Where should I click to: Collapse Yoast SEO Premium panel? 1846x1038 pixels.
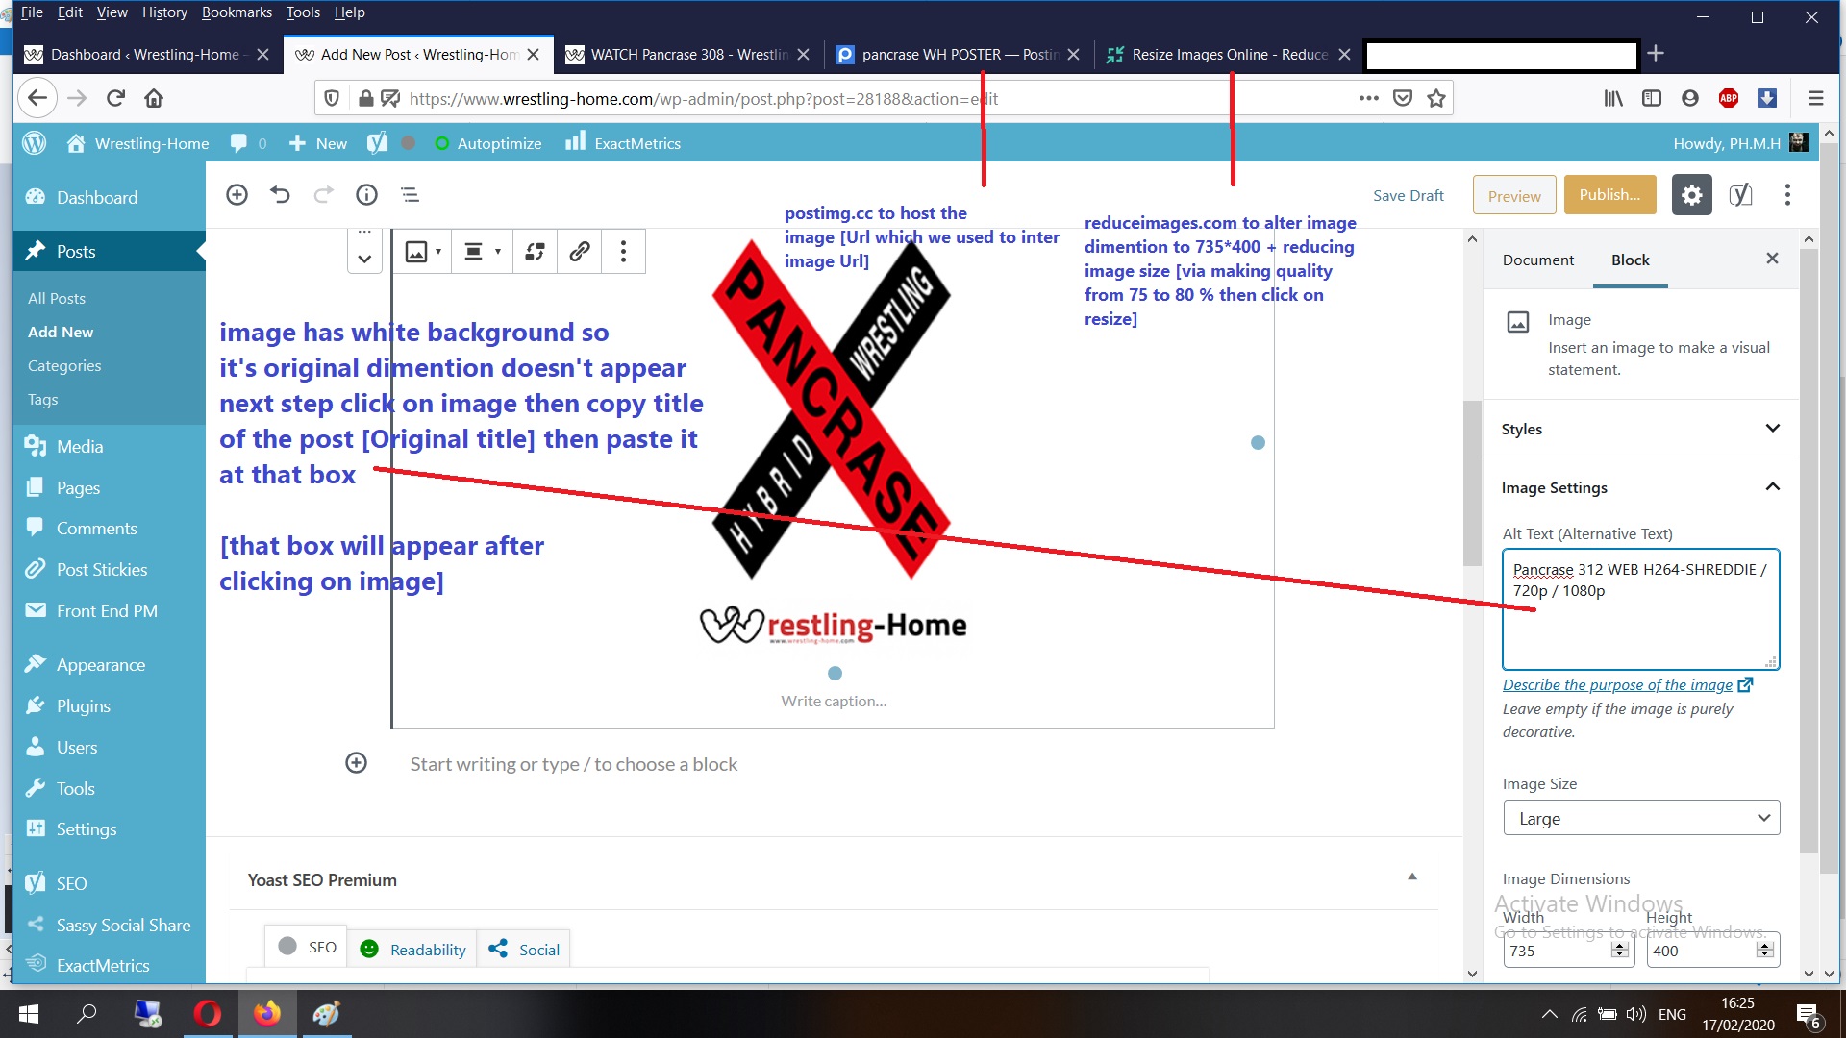[1412, 877]
